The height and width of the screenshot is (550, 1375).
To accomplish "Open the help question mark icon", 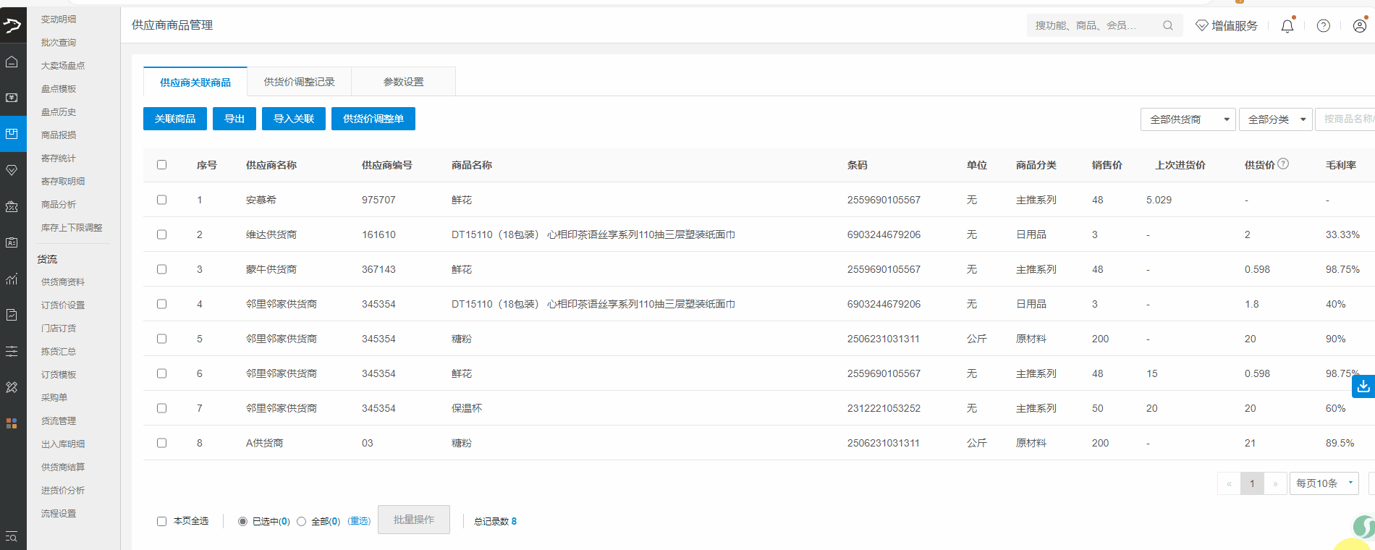I will click(x=1324, y=25).
